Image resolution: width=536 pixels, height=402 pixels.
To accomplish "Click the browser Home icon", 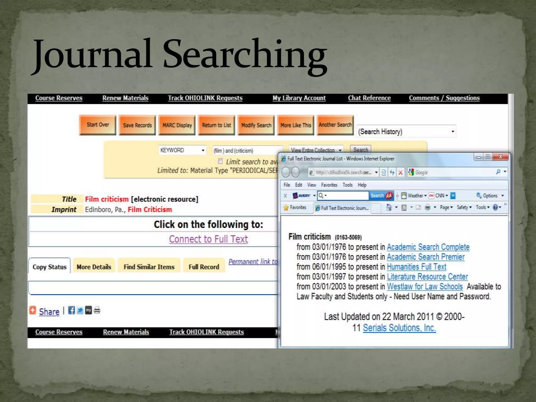I will [x=389, y=208].
